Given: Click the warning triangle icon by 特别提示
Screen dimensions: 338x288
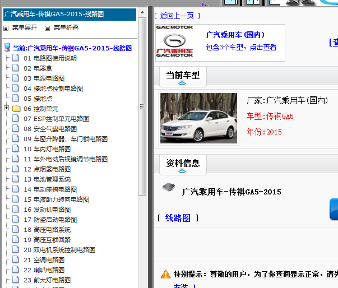Looking at the screenshot, I should coord(166,274).
